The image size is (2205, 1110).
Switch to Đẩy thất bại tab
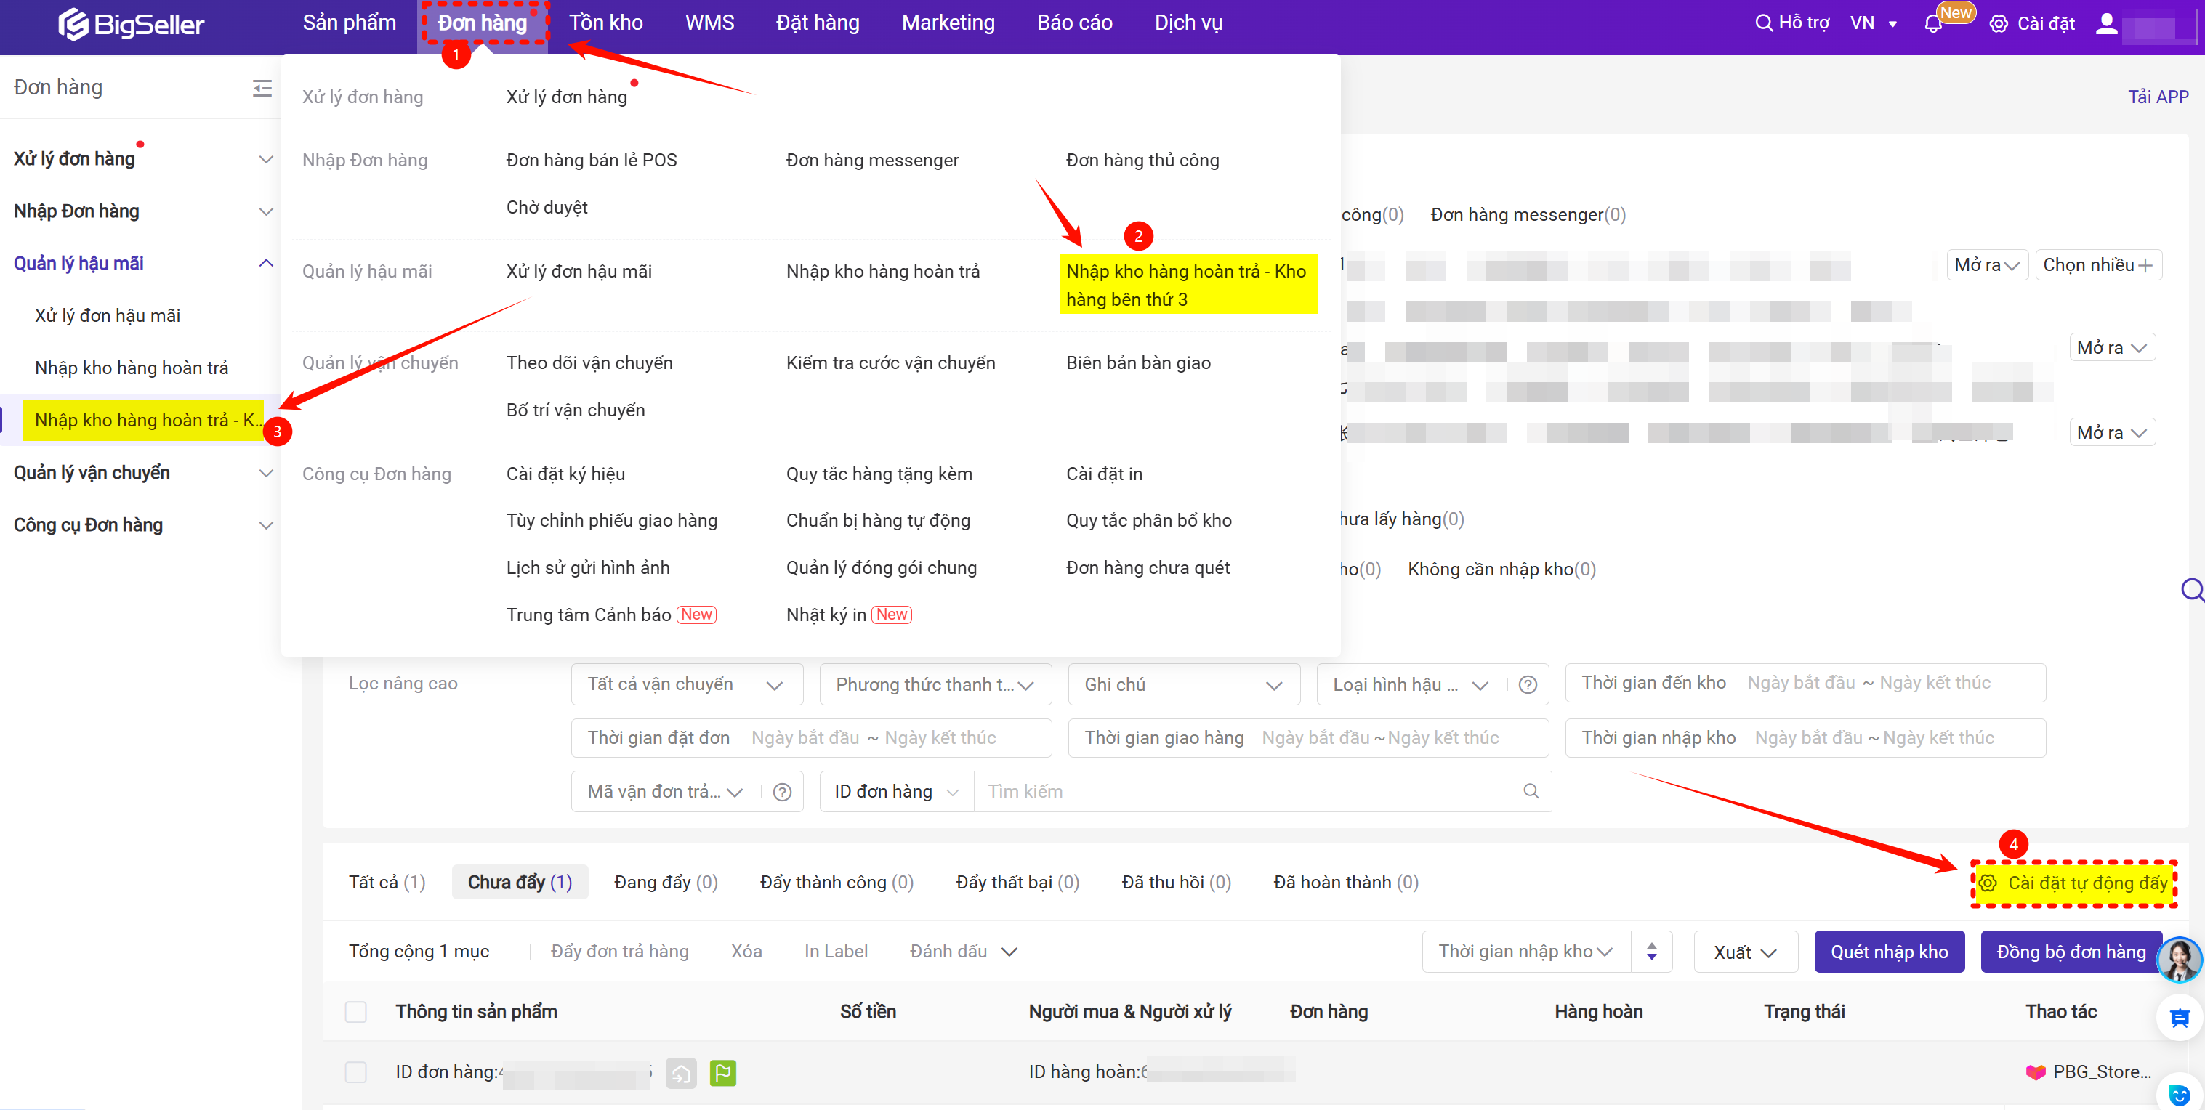[x=1017, y=881]
